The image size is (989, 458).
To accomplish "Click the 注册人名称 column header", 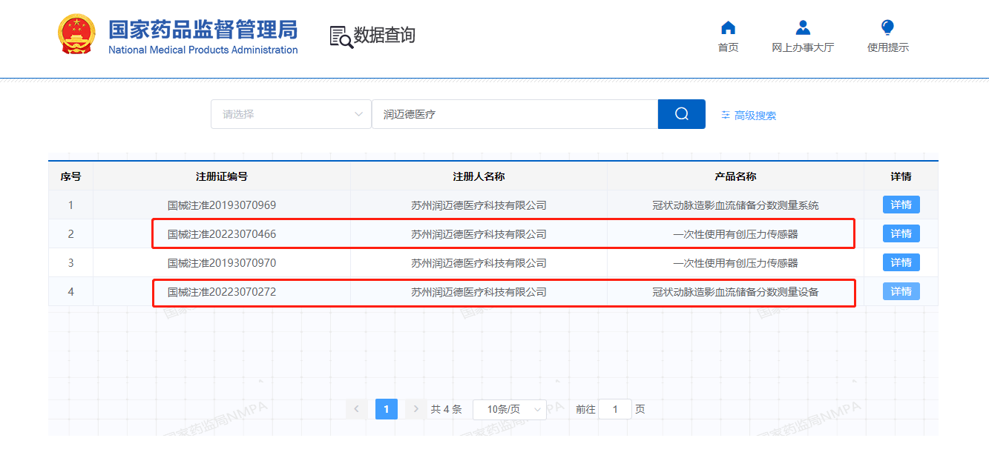I will [x=479, y=176].
